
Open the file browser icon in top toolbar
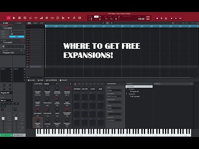[14, 18]
